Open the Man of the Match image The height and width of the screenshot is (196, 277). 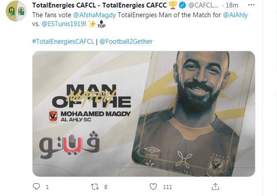[x=144, y=114]
